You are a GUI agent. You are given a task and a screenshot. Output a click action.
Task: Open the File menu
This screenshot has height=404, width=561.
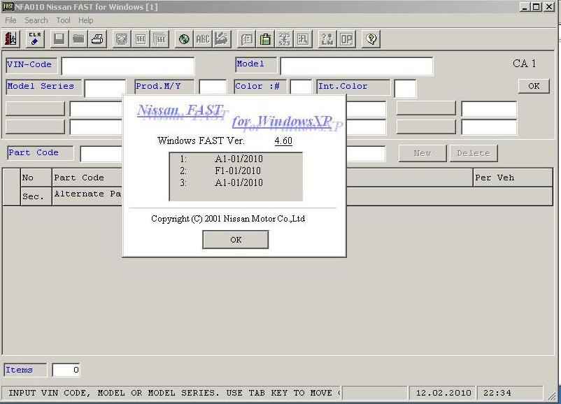(10, 20)
